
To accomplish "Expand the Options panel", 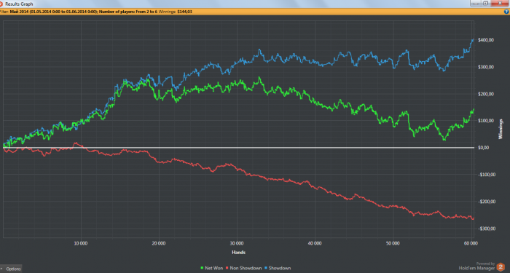I will [x=11, y=269].
